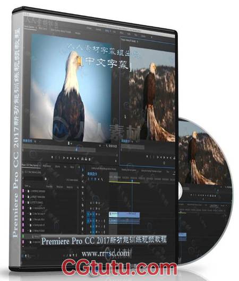Select the audio clip below the video clip

(124, 221)
